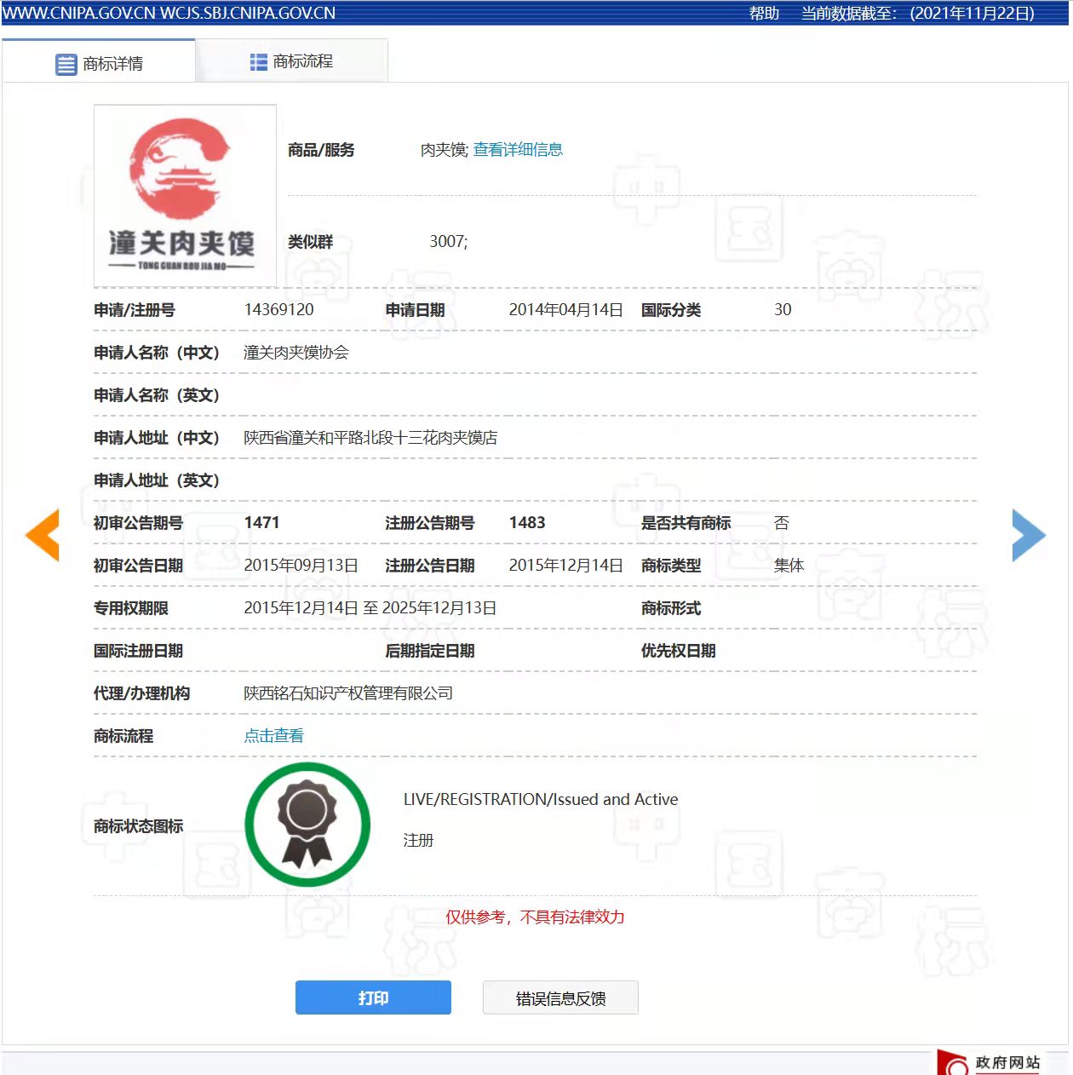Screen dimensions: 1073x1075
Task: Click status text LIVE/REGISTRATION/Issued and Active
Action: 541,800
